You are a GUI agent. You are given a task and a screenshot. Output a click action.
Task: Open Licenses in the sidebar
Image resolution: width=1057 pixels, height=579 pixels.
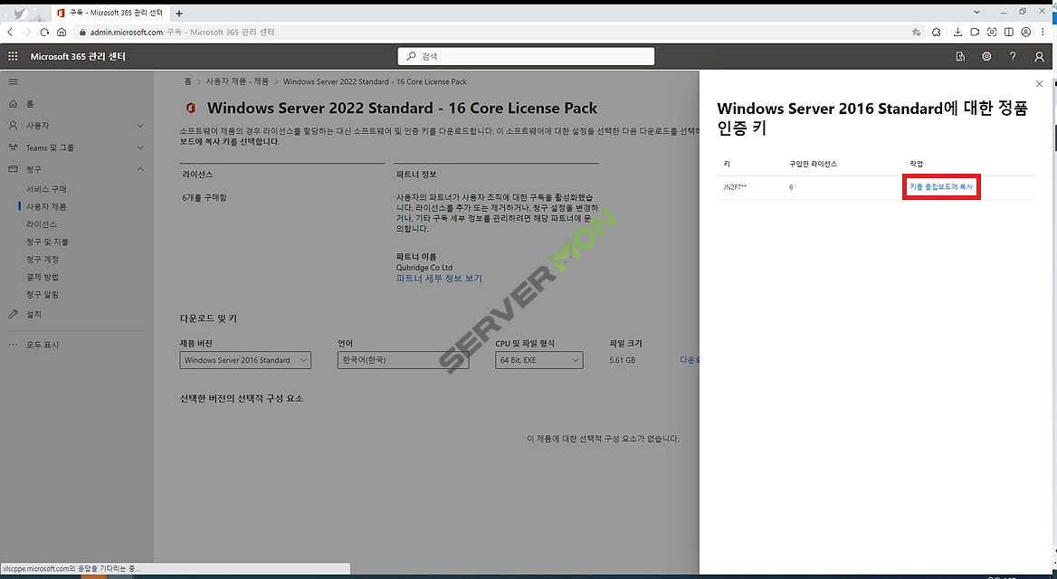pos(42,224)
